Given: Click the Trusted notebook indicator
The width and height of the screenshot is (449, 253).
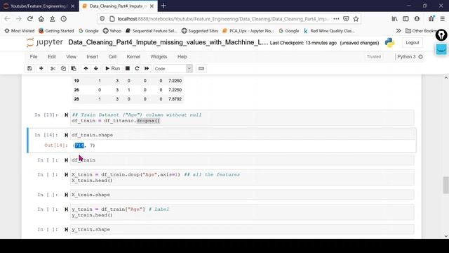Looking at the screenshot, I should coord(374,57).
